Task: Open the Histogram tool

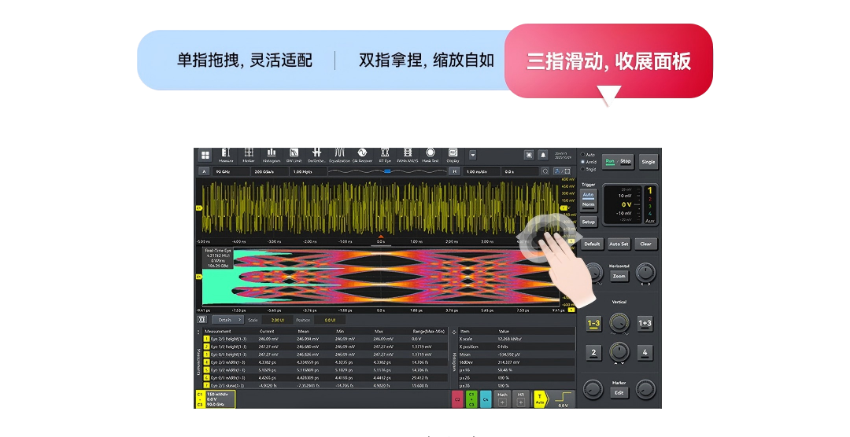Action: tap(272, 155)
